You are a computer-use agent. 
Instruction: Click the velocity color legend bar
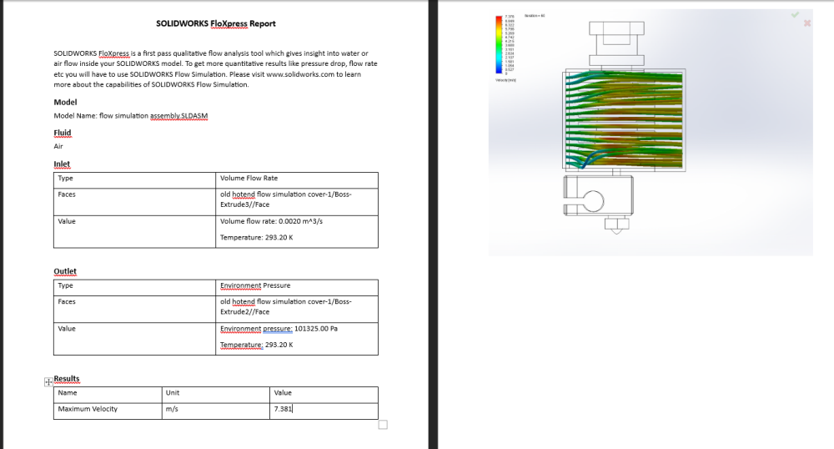[x=499, y=45]
